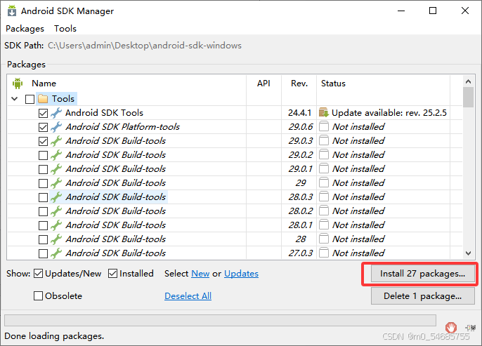Click the not-installed status icon for Build-tools 28.0.3
The width and height of the screenshot is (482, 346).
(x=324, y=197)
